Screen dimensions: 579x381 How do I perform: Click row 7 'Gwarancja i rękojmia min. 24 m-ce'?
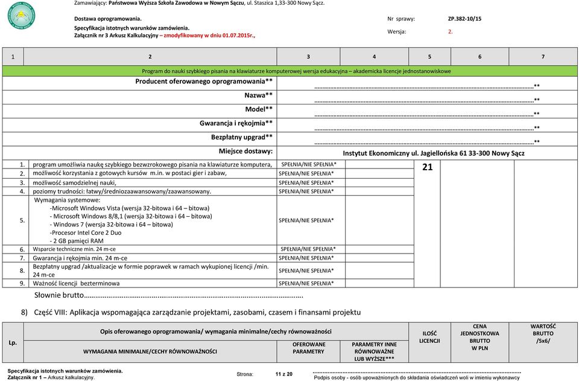pyautogui.click(x=80, y=258)
